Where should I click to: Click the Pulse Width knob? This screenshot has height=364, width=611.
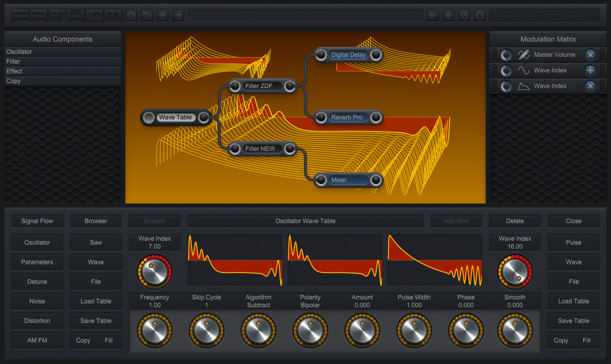click(414, 330)
